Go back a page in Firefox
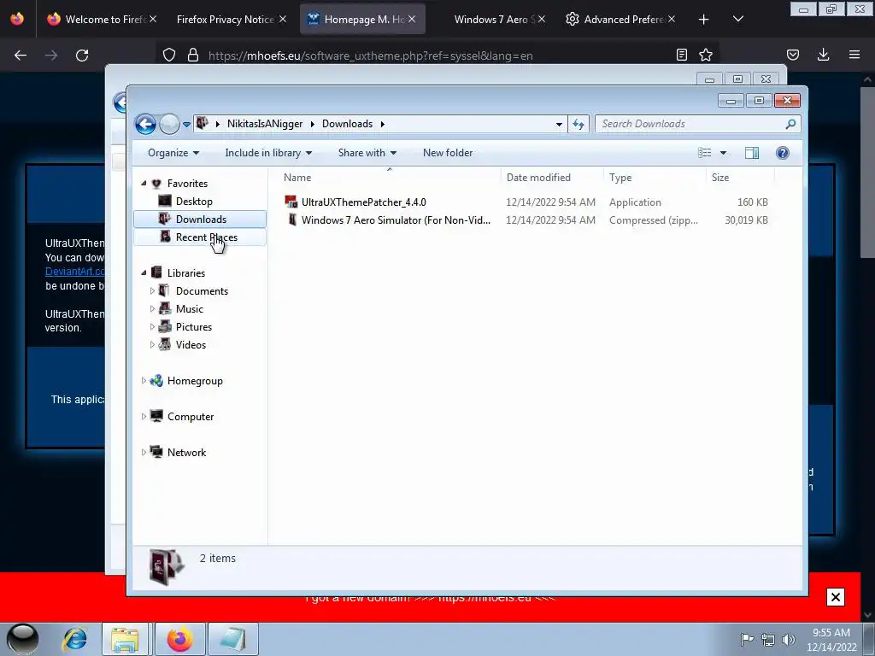Viewport: 875px width, 656px height. [21, 56]
